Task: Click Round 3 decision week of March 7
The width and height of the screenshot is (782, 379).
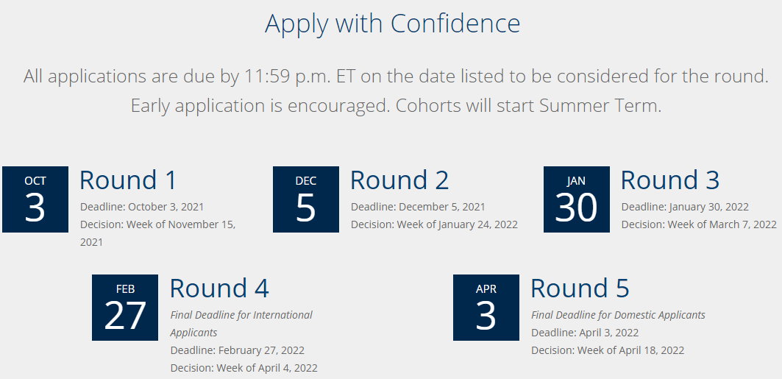Action: (x=699, y=224)
